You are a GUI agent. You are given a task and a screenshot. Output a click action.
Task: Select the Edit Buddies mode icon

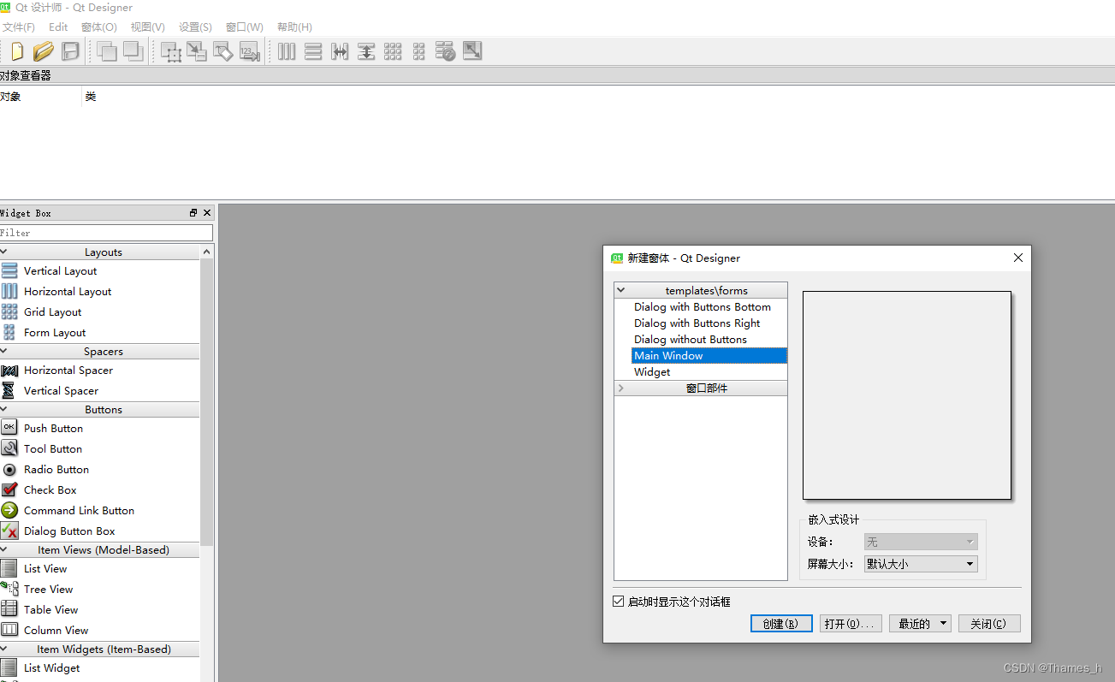[222, 51]
